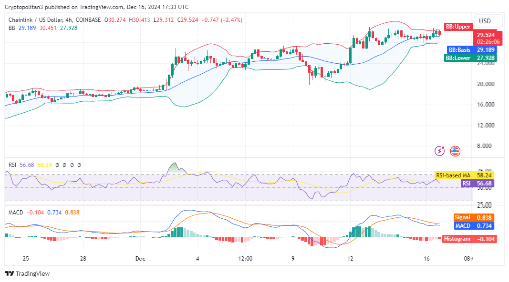This screenshot has width=509, height=282.
Task: Click the -0.747 (-2.47%) change value
Action: coord(222,20)
